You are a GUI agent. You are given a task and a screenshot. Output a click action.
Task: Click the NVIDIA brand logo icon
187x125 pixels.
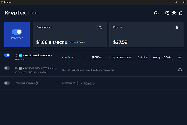pos(20,68)
